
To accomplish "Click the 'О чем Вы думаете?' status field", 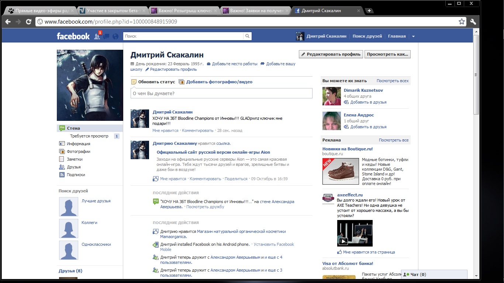I will pyautogui.click(x=221, y=93).
